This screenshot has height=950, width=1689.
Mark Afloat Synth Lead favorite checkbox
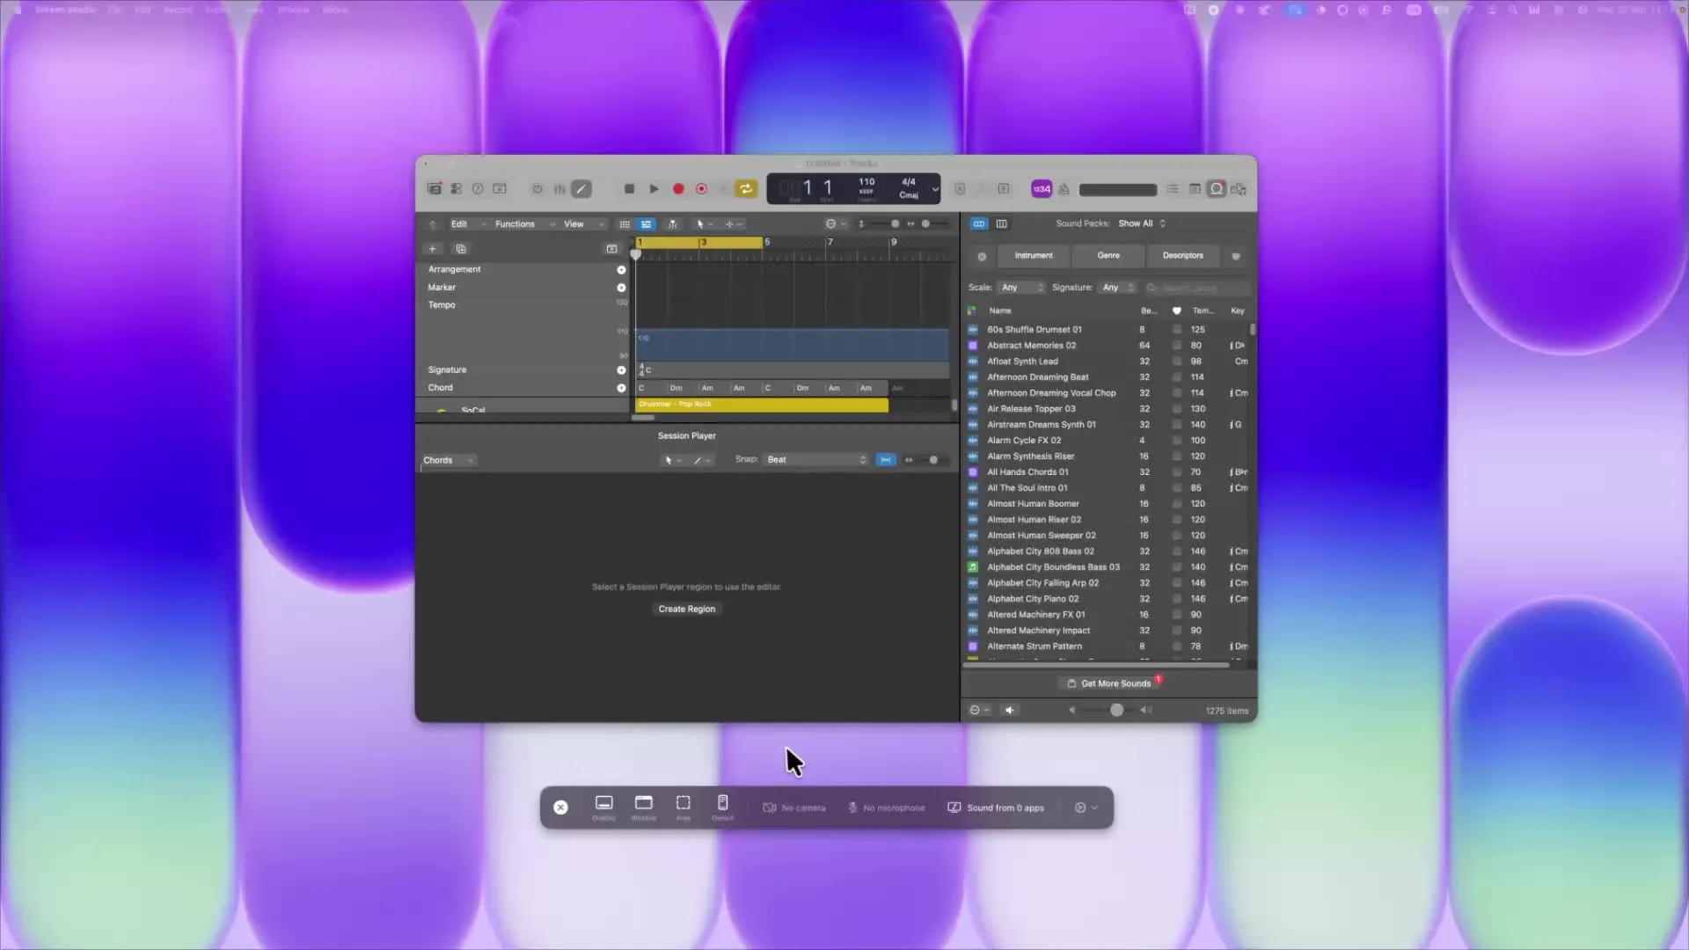tap(1176, 361)
